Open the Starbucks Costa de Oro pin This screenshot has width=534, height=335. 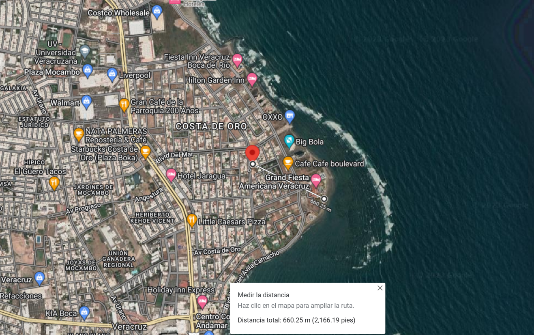145,152
